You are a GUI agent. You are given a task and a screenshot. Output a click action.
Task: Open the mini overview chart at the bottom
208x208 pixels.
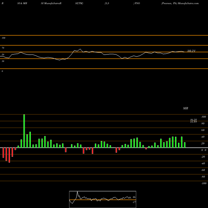pyautogui.click(x=103, y=199)
